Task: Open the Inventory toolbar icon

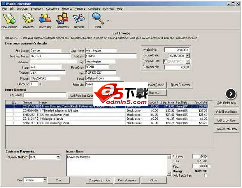Action: click(x=45, y=21)
